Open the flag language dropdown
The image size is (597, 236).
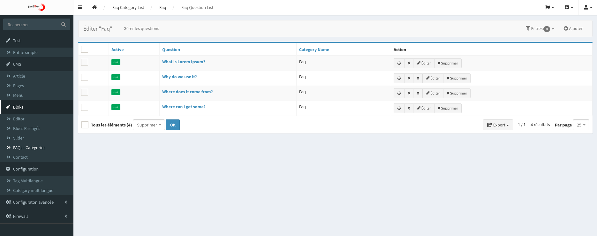pyautogui.click(x=549, y=7)
